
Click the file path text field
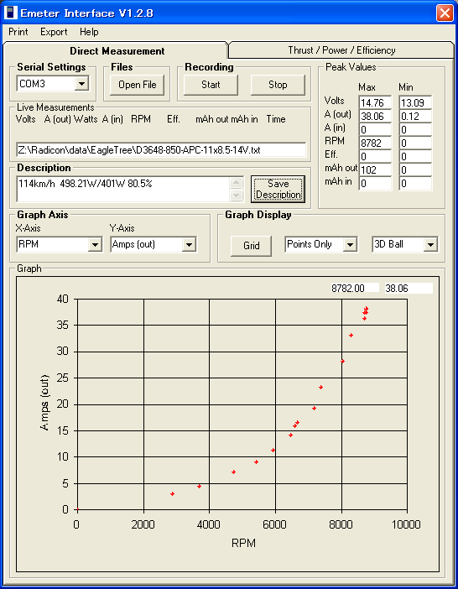click(161, 150)
